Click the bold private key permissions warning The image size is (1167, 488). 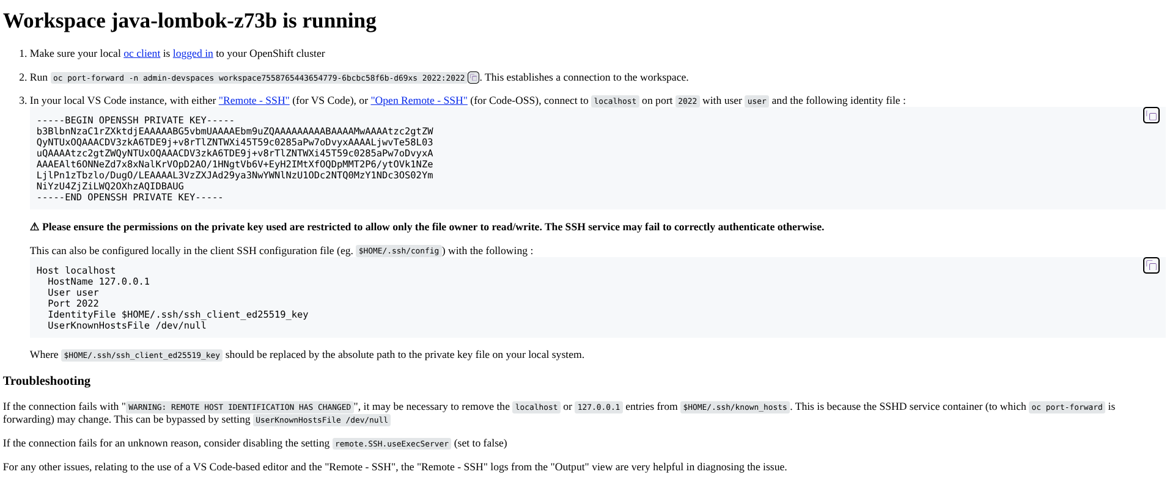coord(427,227)
